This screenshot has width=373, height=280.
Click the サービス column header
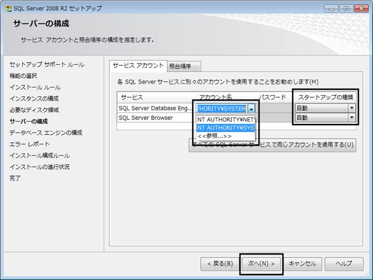156,97
